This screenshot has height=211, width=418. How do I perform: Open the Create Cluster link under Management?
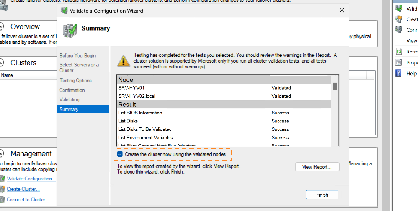tap(23, 189)
